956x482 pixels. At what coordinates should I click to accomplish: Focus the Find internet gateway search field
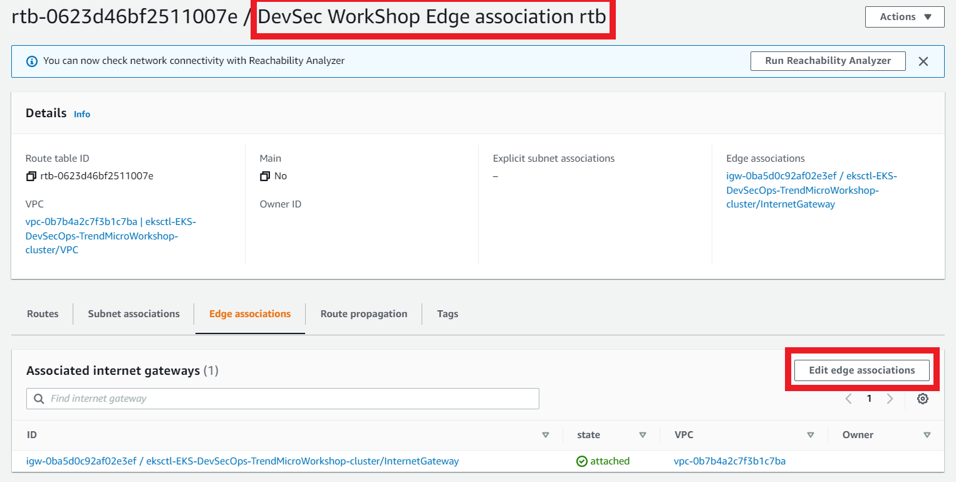(283, 399)
